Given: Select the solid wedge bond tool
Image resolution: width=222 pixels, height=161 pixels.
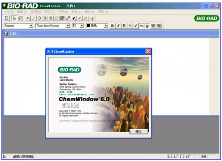Looking at the screenshot, I should (x=74, y=18).
